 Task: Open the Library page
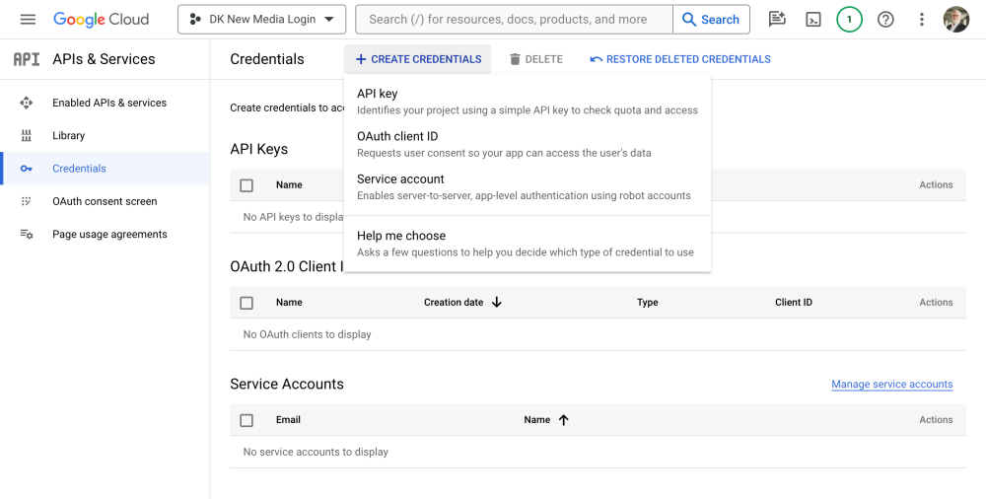tap(69, 135)
